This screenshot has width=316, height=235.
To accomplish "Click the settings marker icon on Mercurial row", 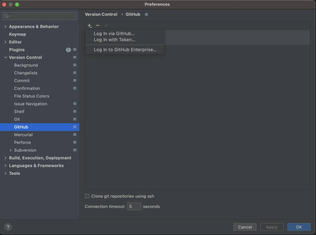I will click(x=75, y=135).
